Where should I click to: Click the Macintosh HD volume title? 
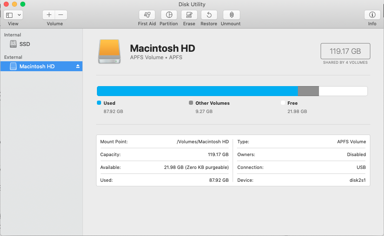[162, 48]
